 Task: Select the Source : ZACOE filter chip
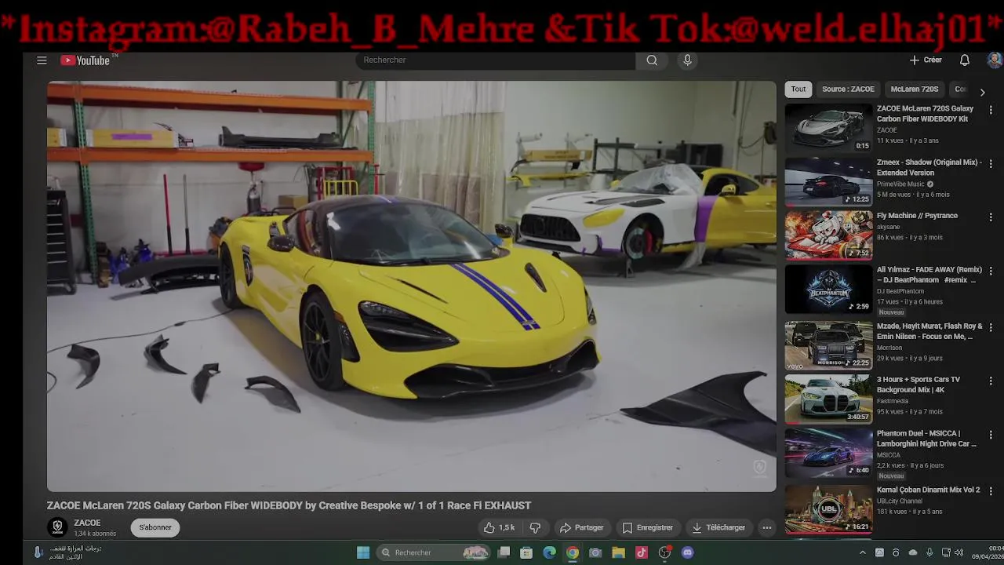pos(848,89)
